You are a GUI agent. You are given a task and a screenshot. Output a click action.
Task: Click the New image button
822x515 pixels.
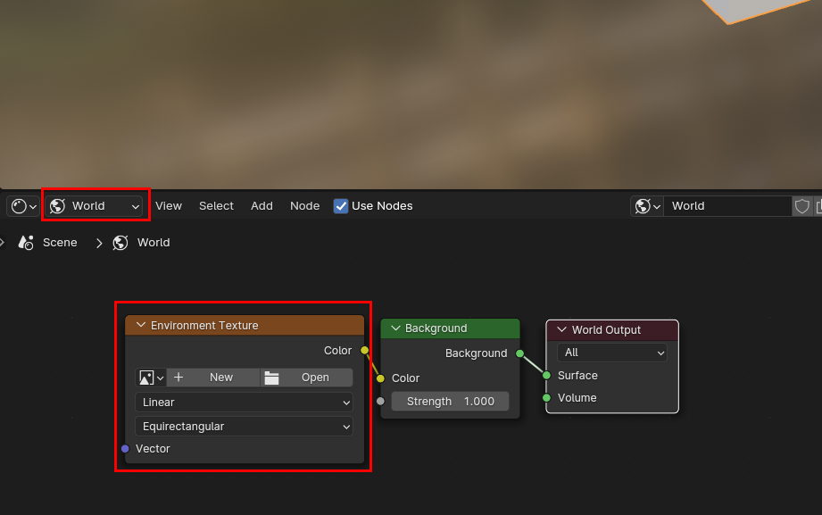click(x=213, y=378)
